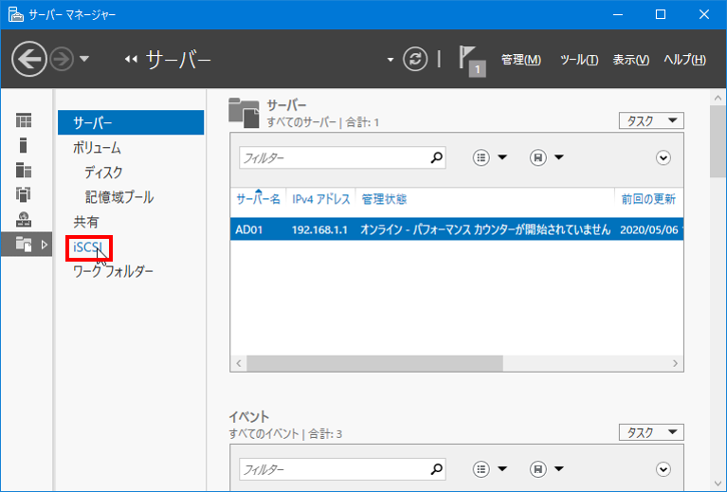Image resolution: width=727 pixels, height=492 pixels.
Task: Click search magnifier in server filter
Action: pos(437,157)
